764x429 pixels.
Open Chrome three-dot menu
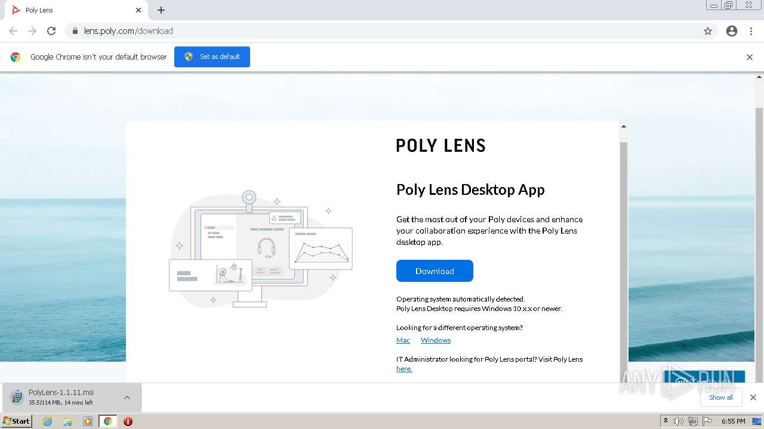(751, 31)
